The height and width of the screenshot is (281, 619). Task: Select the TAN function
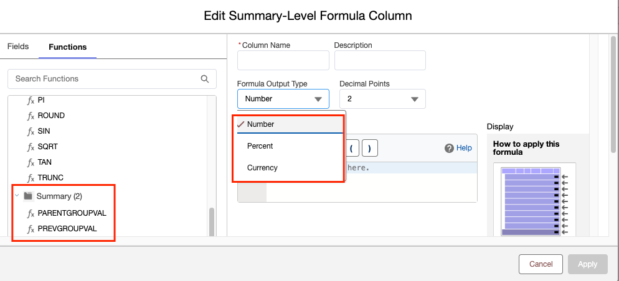pyautogui.click(x=45, y=162)
